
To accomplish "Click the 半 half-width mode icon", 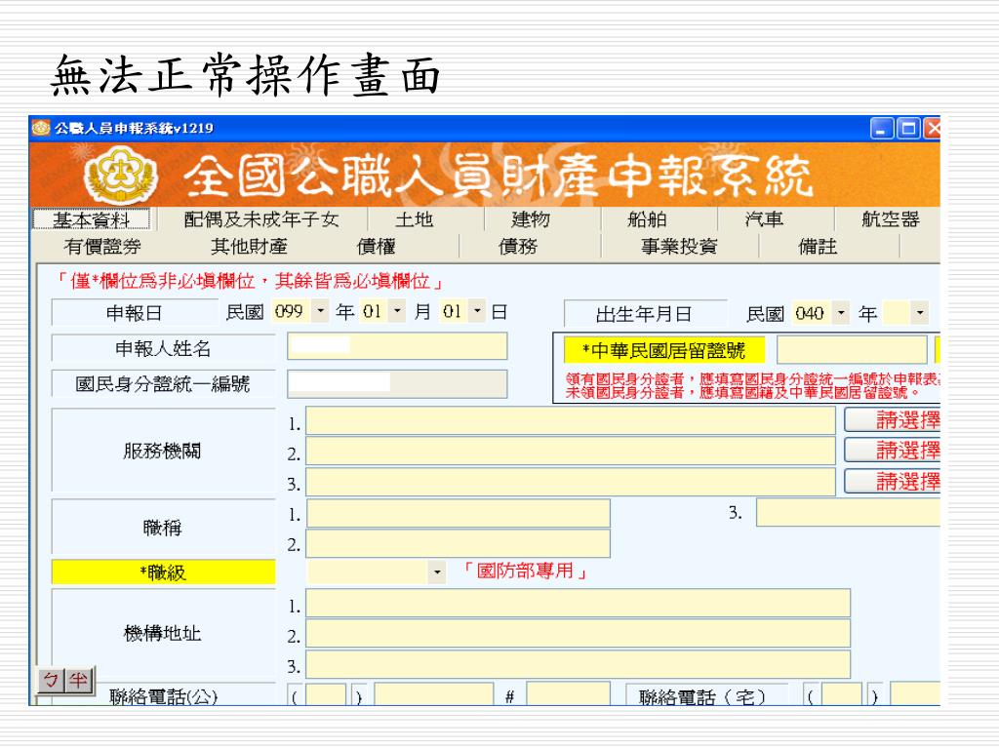I will coord(78,680).
